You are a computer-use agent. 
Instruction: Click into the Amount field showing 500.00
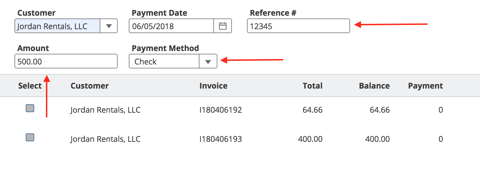coord(66,61)
